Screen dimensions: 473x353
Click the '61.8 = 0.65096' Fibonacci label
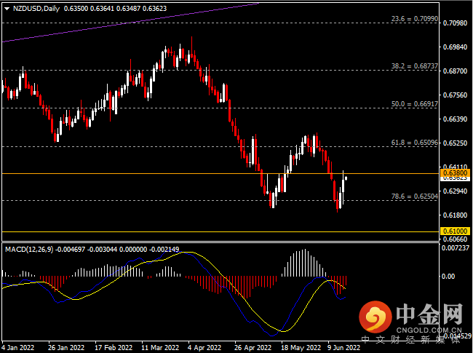point(415,143)
